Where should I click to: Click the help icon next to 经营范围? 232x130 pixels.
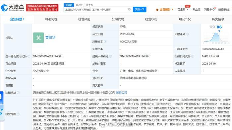18,114
